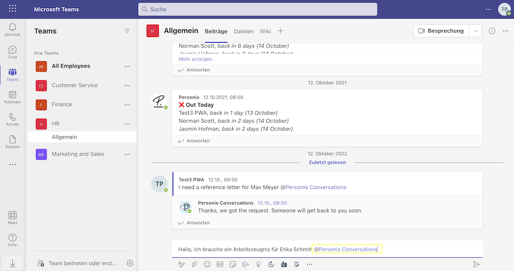Reply to the Out Today post from 12.10.2021
Image resolution: width=514 pixels, height=271 pixels.
[195, 141]
